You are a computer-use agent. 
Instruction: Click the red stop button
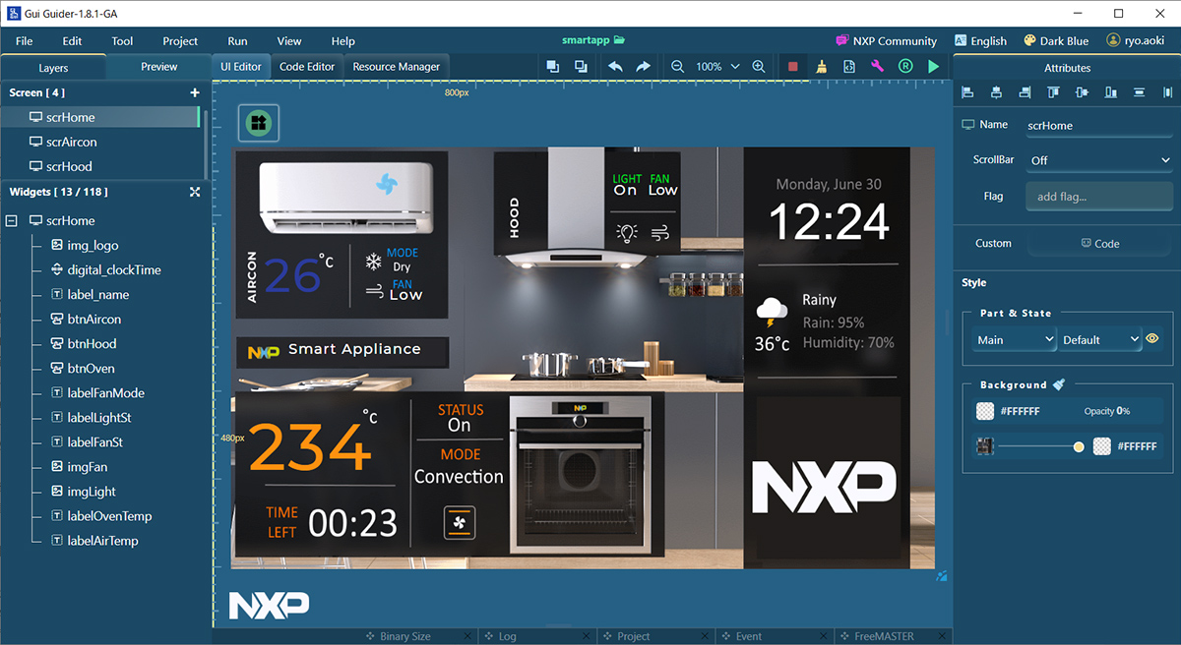tap(793, 67)
